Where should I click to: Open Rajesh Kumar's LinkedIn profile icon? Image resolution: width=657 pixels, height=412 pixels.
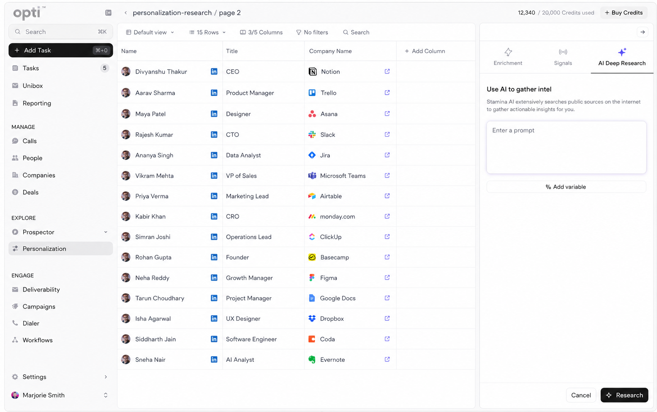click(x=214, y=134)
